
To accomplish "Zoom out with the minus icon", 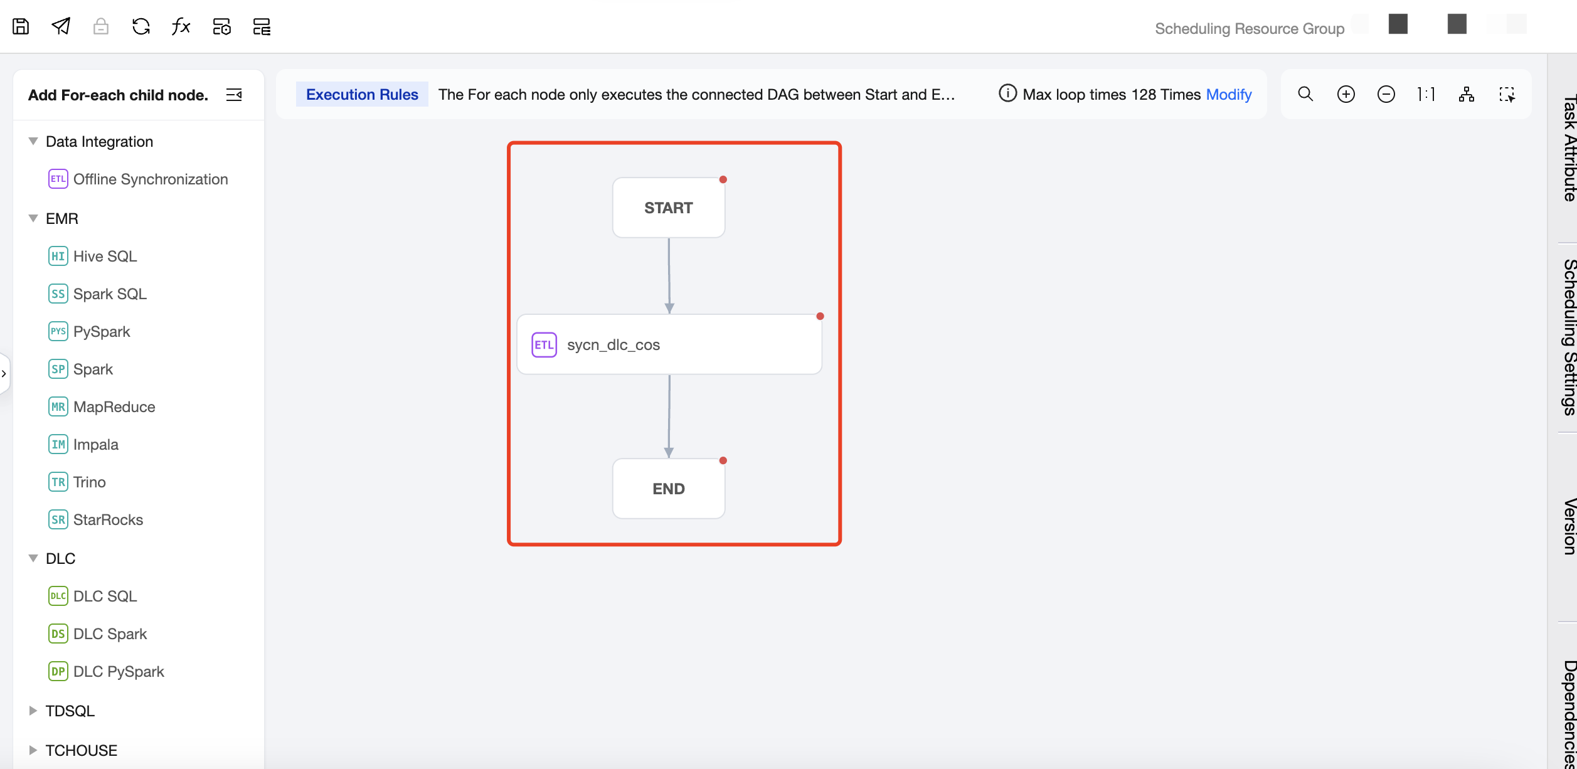I will 1386,94.
